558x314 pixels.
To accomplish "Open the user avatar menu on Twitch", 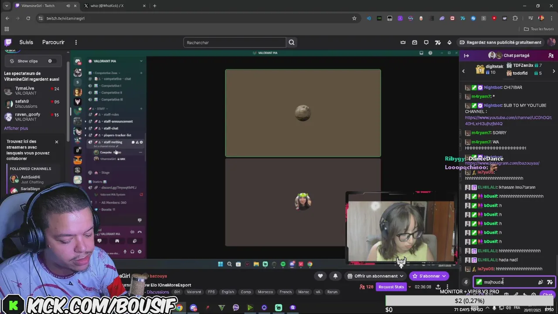I will point(551,42).
